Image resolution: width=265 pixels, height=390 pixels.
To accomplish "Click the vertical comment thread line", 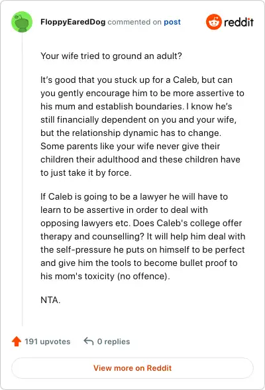I will pos(22,179).
